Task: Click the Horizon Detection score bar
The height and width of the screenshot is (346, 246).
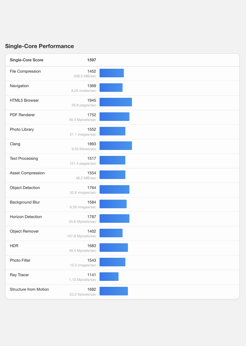Action: 115,219
